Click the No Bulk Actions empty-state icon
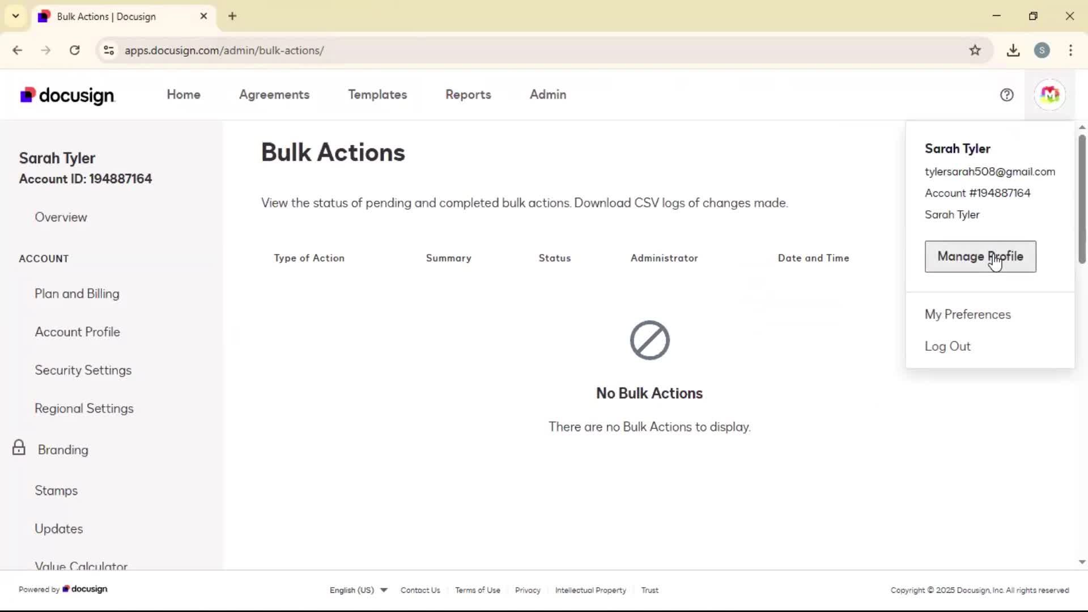Viewport: 1088px width, 612px height. point(649,340)
